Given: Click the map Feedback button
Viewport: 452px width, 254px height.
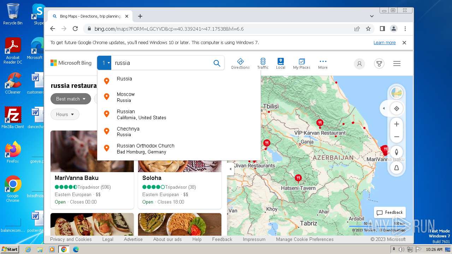Looking at the screenshot, I should click(x=390, y=212).
